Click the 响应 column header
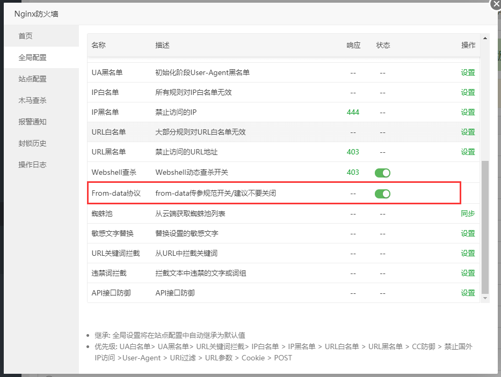 [353, 46]
